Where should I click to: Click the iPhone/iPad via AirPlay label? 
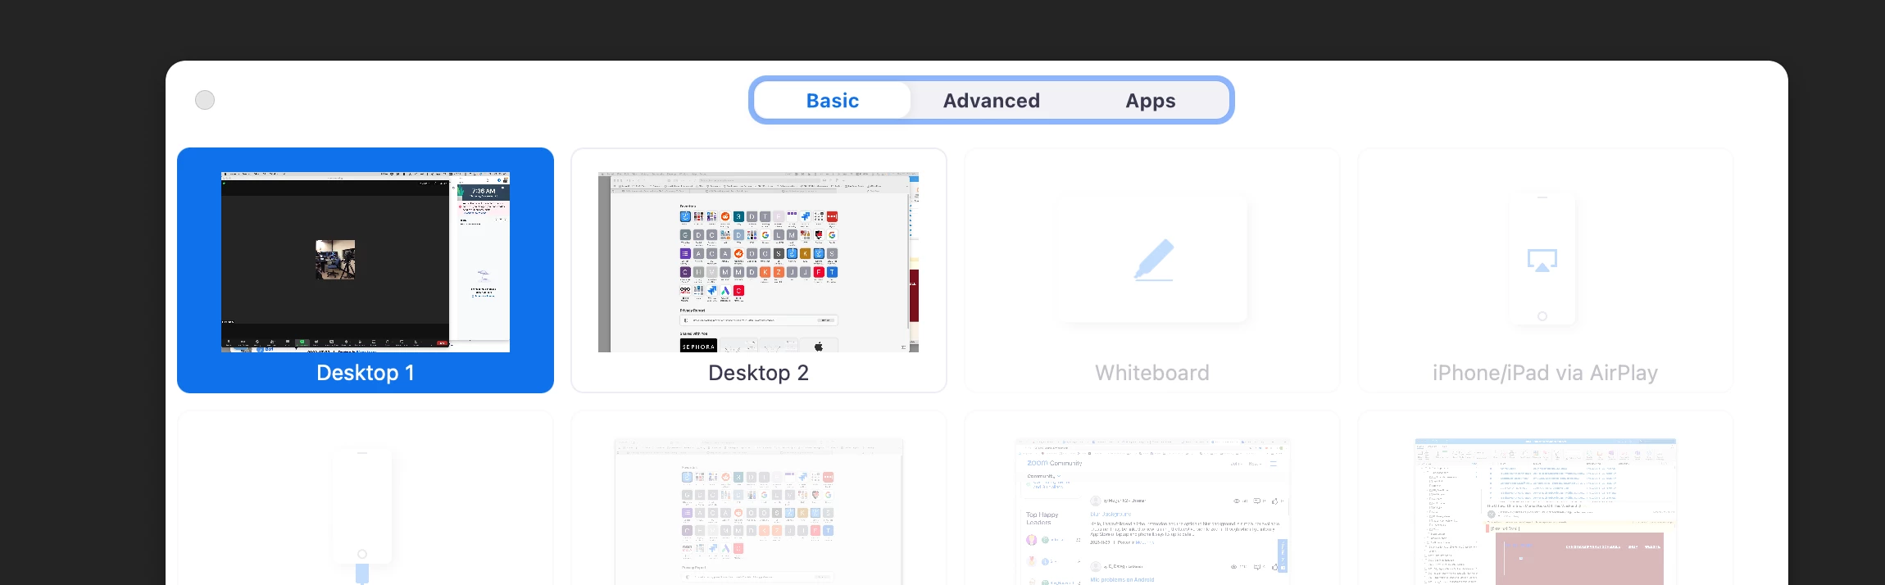(1546, 373)
